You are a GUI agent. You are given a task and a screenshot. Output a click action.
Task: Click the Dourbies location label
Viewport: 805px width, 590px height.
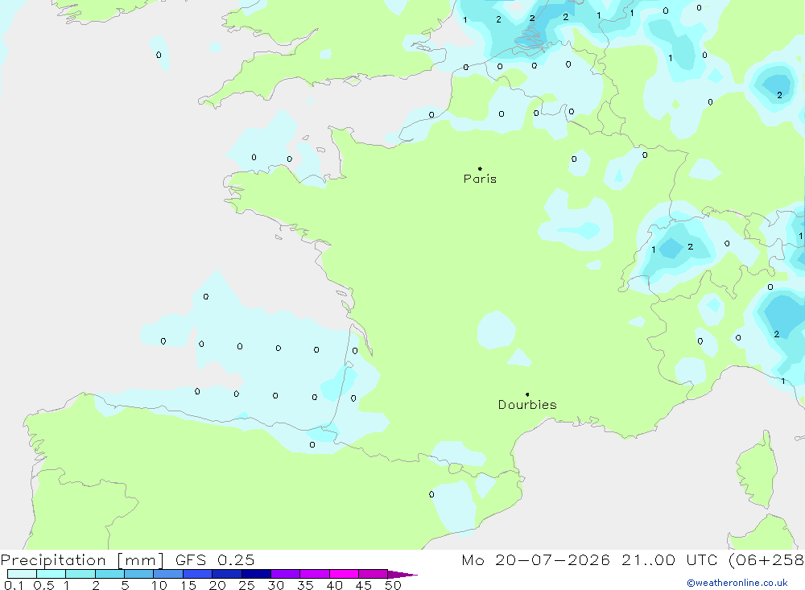coord(527,405)
